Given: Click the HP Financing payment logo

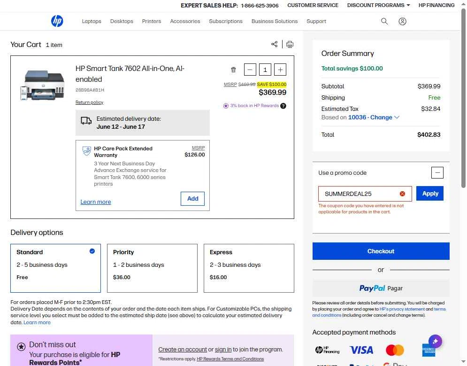Looking at the screenshot, I should (x=327, y=350).
